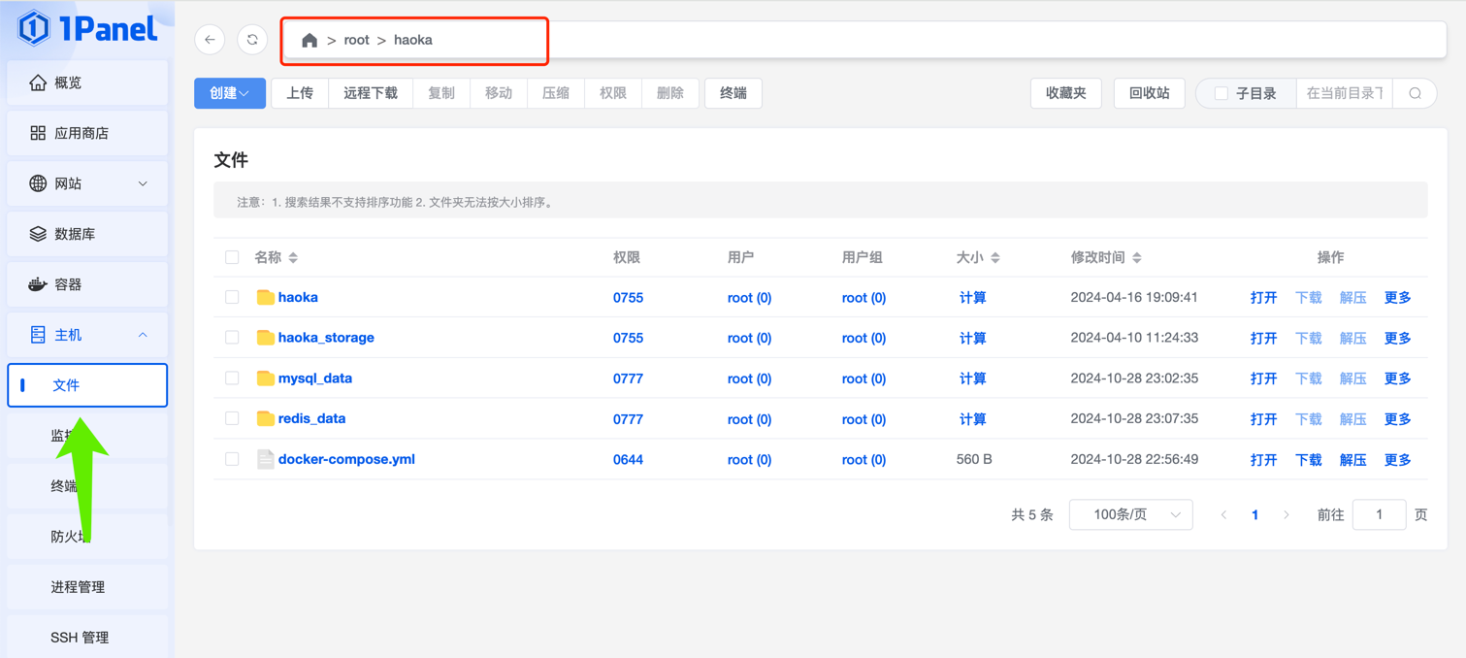The height and width of the screenshot is (658, 1466).
Task: Click the page number input field
Action: (1378, 514)
